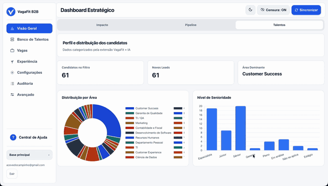This screenshot has height=186, width=328.
Task: Click Ciência de Dados legend entry
Action: [x=141, y=157]
